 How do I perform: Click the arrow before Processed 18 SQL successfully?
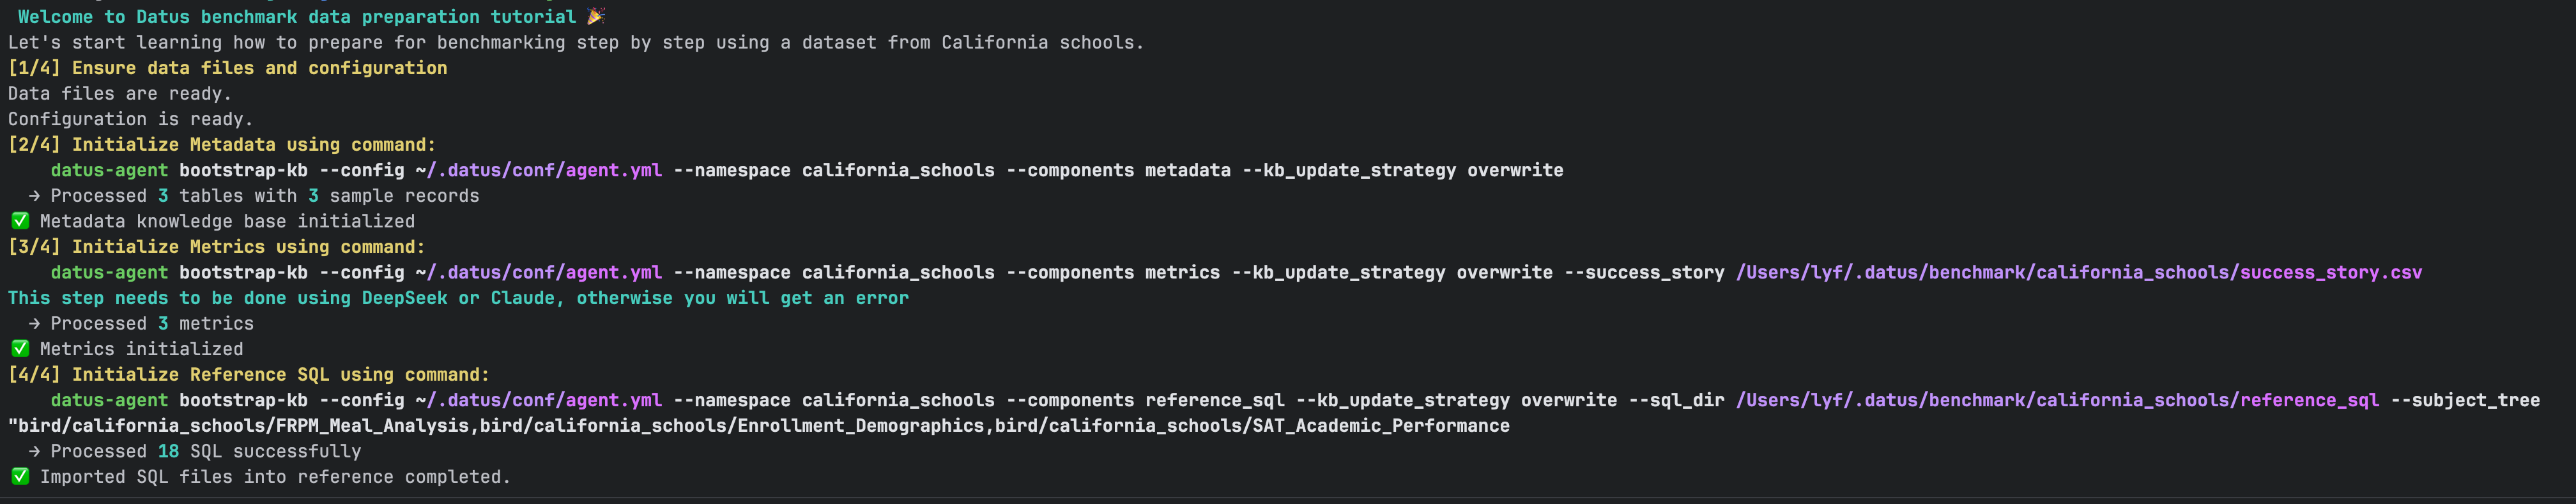pyautogui.click(x=34, y=452)
